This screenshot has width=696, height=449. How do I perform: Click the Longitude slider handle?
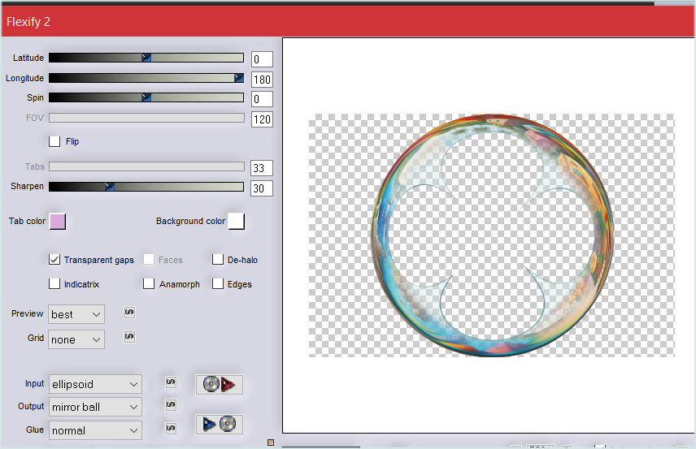click(x=239, y=78)
